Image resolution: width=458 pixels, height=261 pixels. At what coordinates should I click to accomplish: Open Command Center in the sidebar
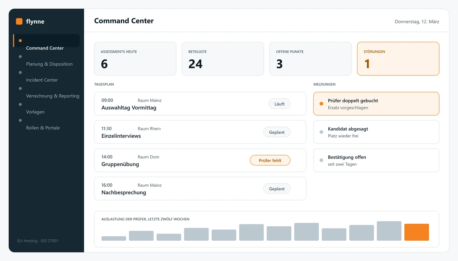(x=46, y=41)
